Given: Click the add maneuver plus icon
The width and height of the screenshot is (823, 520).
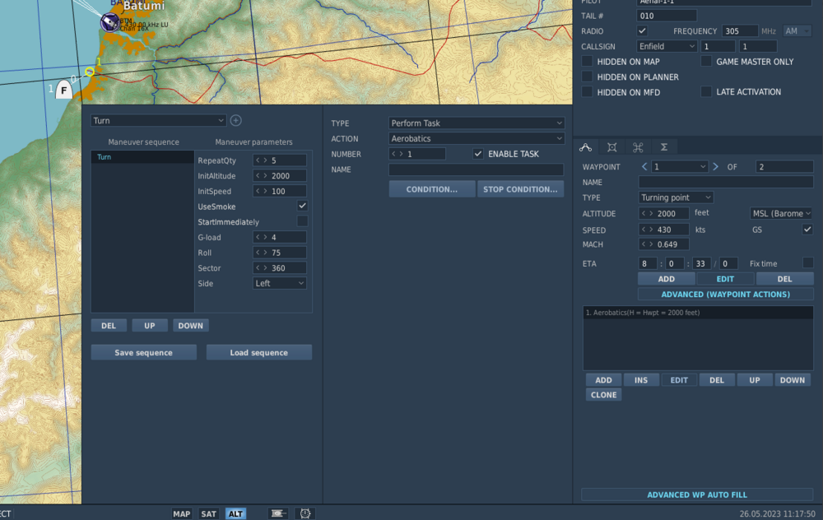Looking at the screenshot, I should click(x=235, y=120).
